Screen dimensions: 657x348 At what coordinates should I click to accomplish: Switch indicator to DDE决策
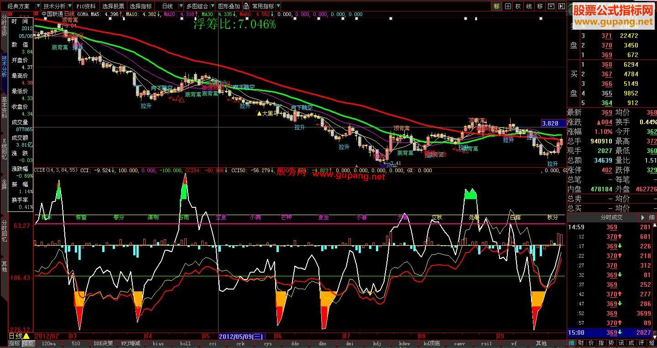click(103, 343)
